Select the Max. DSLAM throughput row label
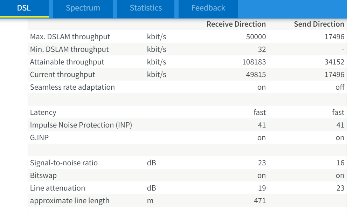Image resolution: width=347 pixels, height=213 pixels. (70, 37)
